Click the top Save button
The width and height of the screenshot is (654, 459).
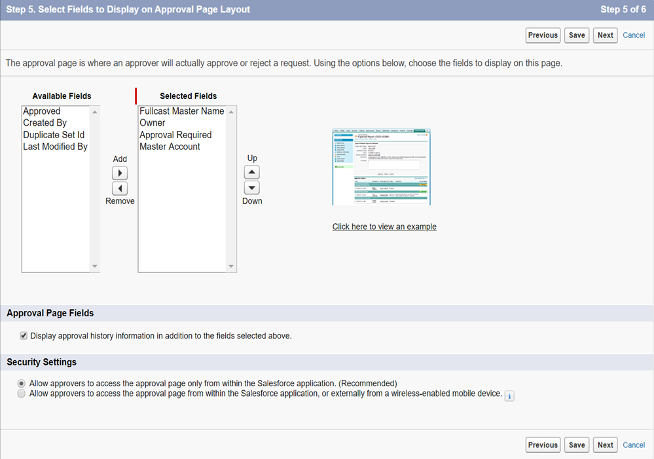point(577,35)
